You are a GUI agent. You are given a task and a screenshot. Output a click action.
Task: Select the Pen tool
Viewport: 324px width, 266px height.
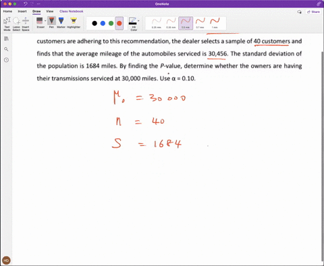pos(51,23)
